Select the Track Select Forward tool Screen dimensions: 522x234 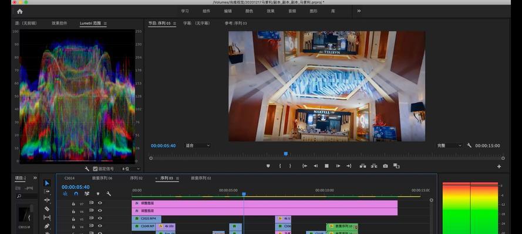pos(47,191)
